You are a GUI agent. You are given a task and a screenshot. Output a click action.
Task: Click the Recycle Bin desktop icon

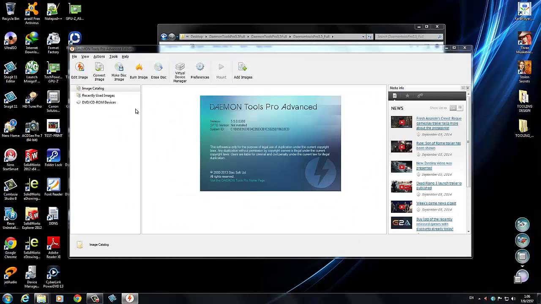point(11,11)
